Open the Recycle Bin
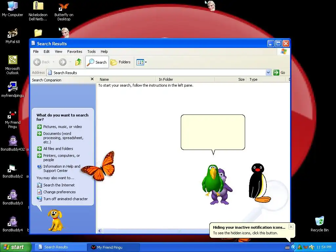 point(320,224)
